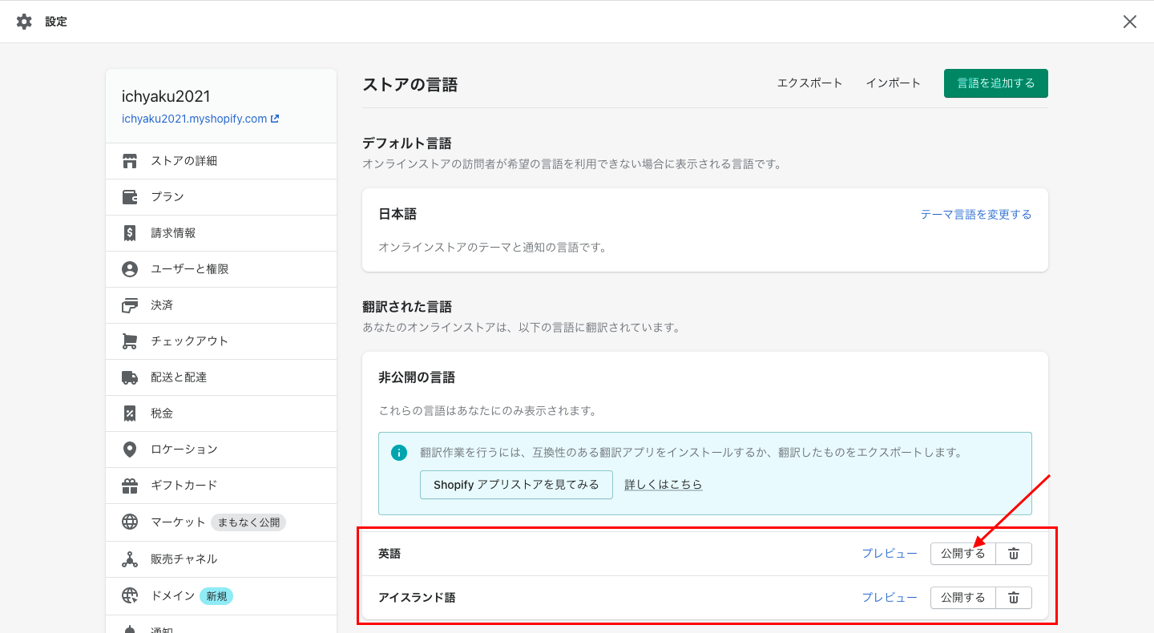Open ロケーション settings
This screenshot has height=633, width=1154.
pyautogui.click(x=221, y=450)
